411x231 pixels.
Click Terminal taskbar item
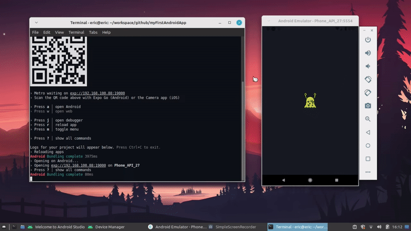click(297, 227)
